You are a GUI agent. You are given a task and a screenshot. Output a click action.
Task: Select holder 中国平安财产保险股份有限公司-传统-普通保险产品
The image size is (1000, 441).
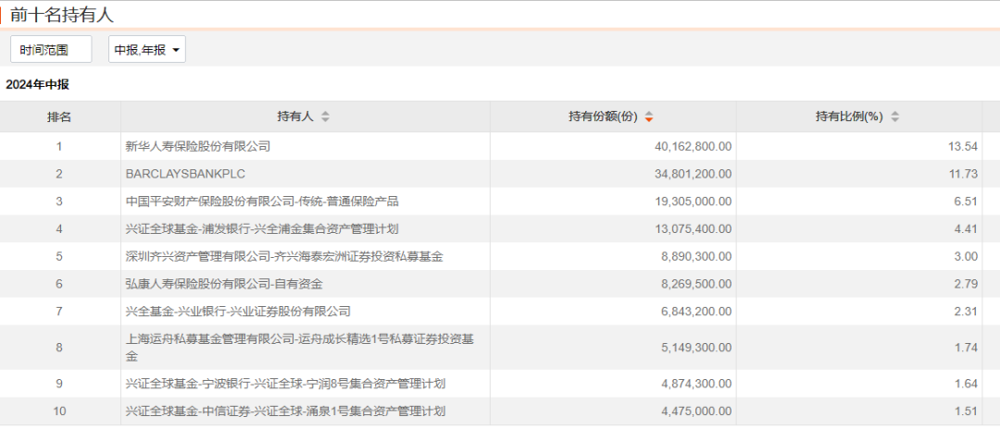pyautogui.click(x=262, y=202)
